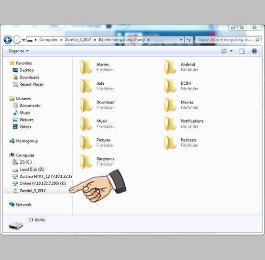The width and height of the screenshot is (265, 260).
Task: Open the recent locations dropdown arrow
Action: tap(24, 40)
